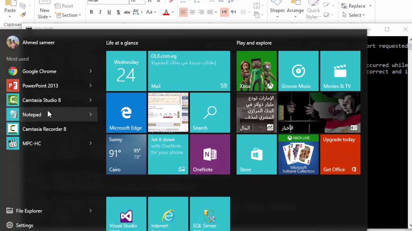Click the "Life at a glance" group heading
This screenshot has width=412, height=231.
122,43
